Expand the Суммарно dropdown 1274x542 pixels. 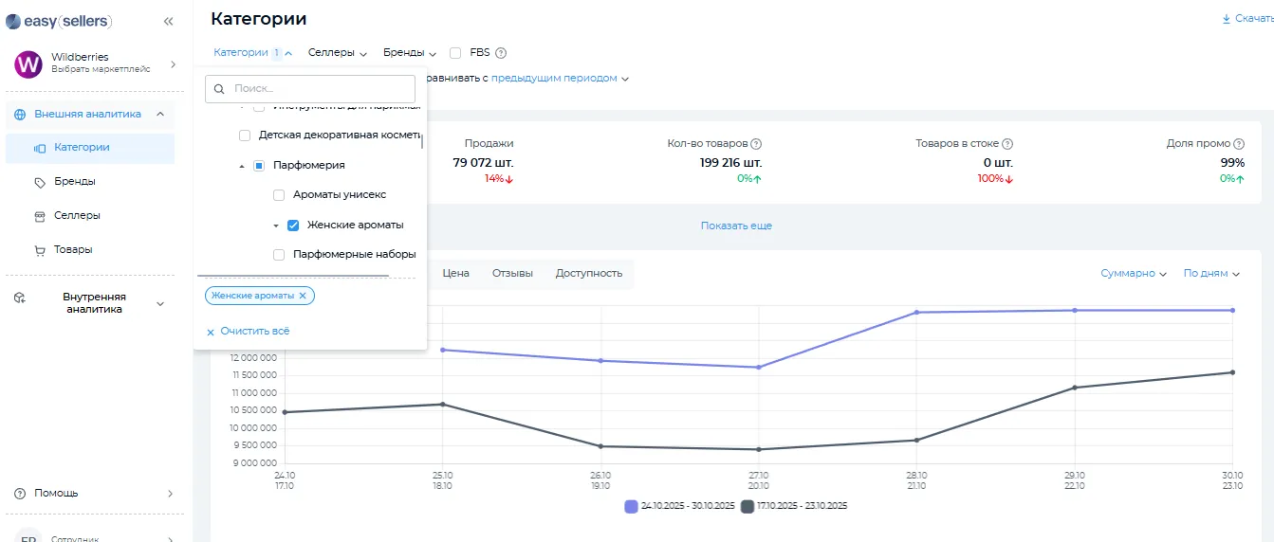(x=1134, y=274)
